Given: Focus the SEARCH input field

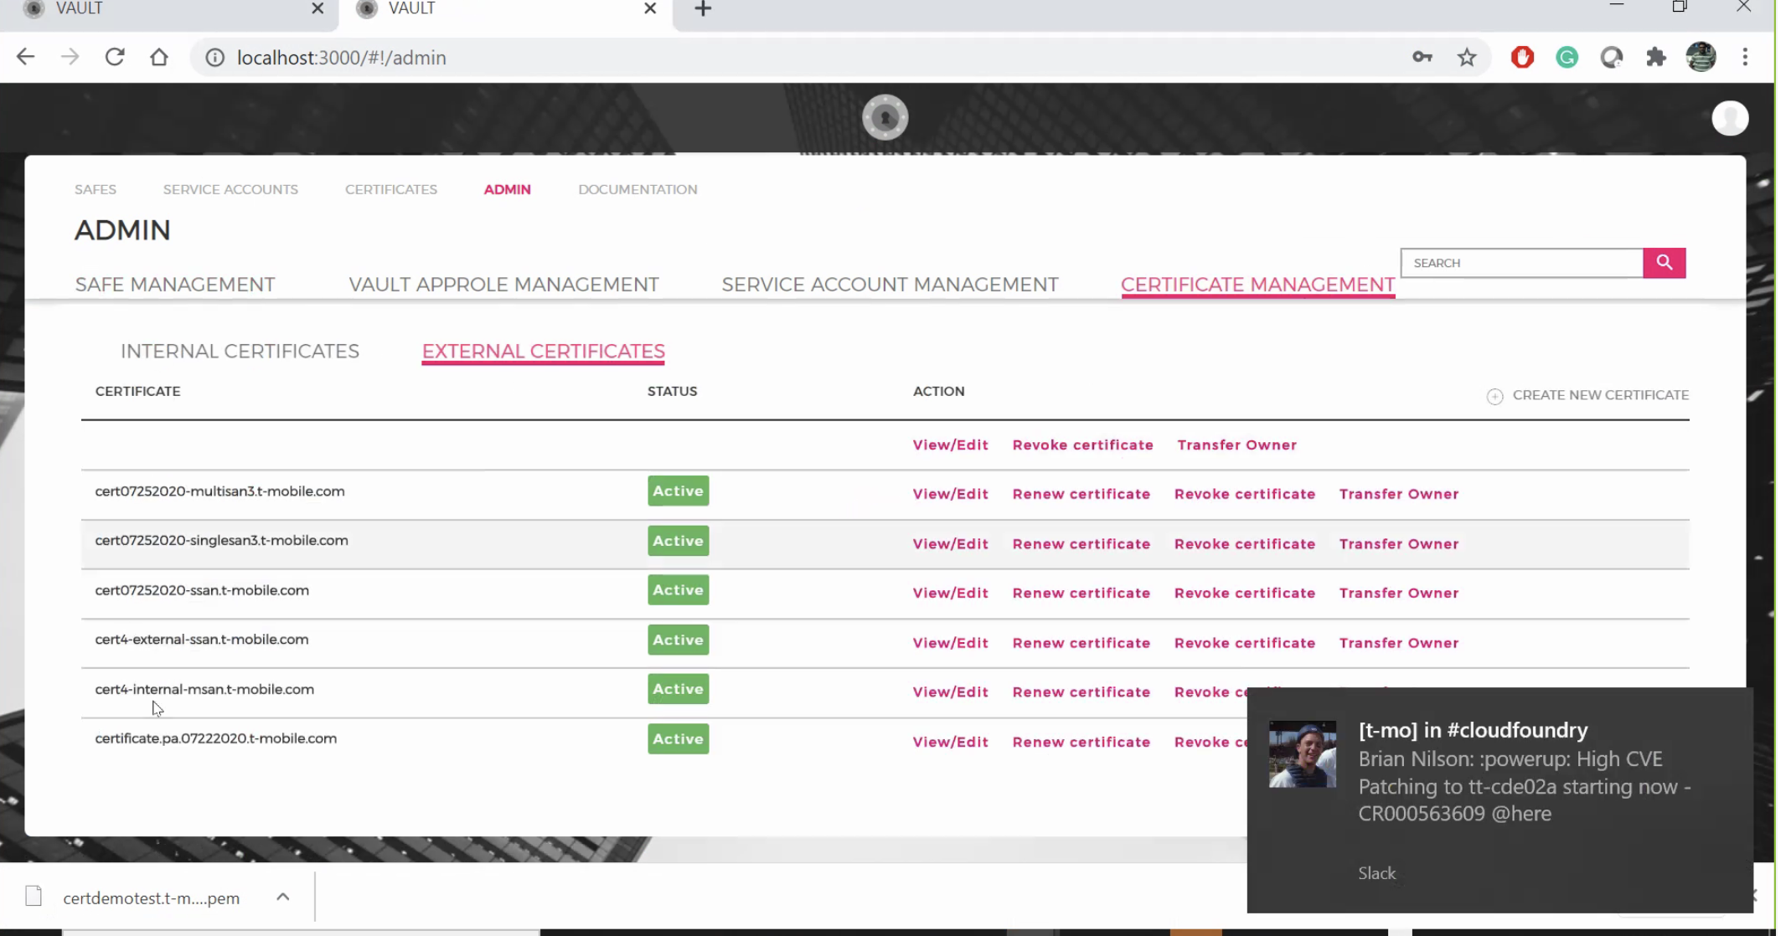Looking at the screenshot, I should click(1521, 263).
